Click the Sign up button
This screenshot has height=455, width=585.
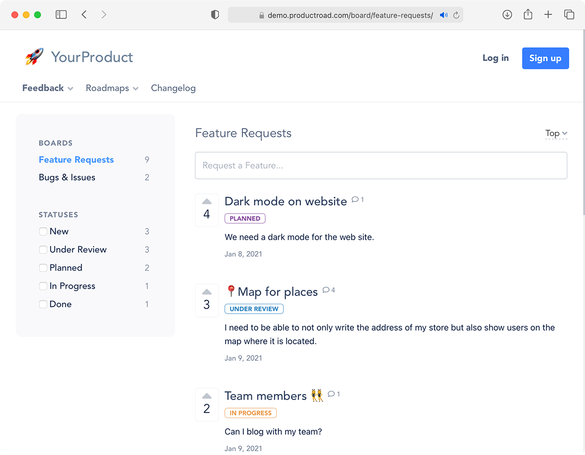(x=545, y=58)
